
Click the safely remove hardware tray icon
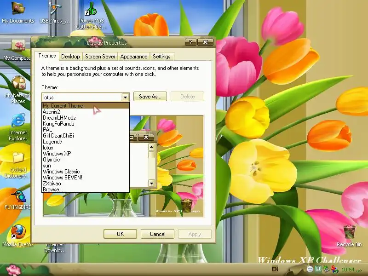point(326,269)
